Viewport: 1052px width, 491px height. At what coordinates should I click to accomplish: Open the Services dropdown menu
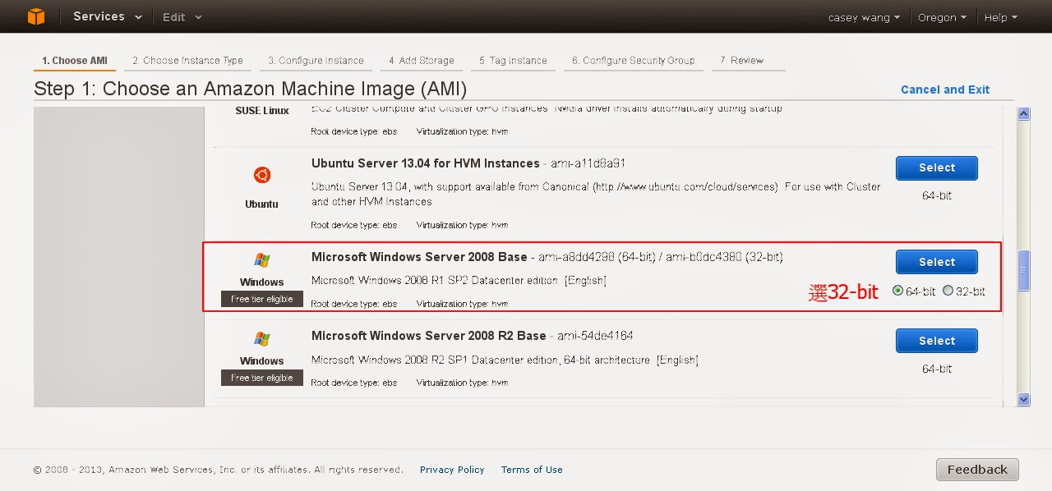107,16
